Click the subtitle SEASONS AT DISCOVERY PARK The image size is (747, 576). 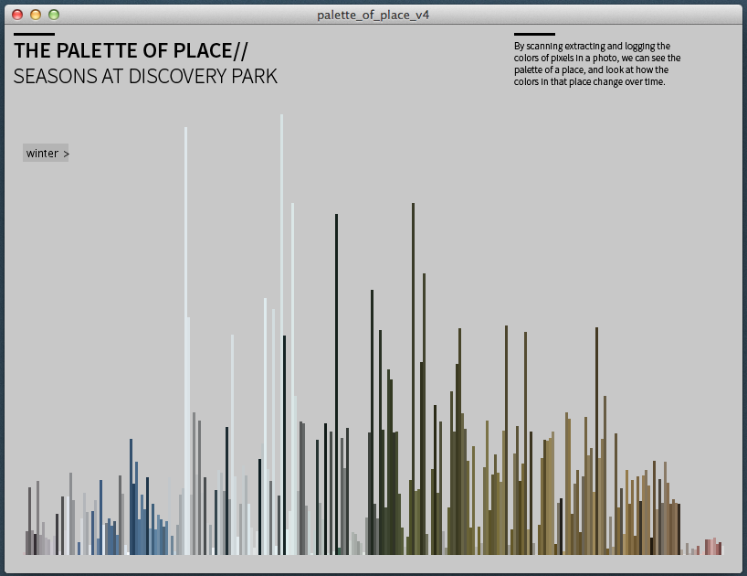pyautogui.click(x=145, y=76)
